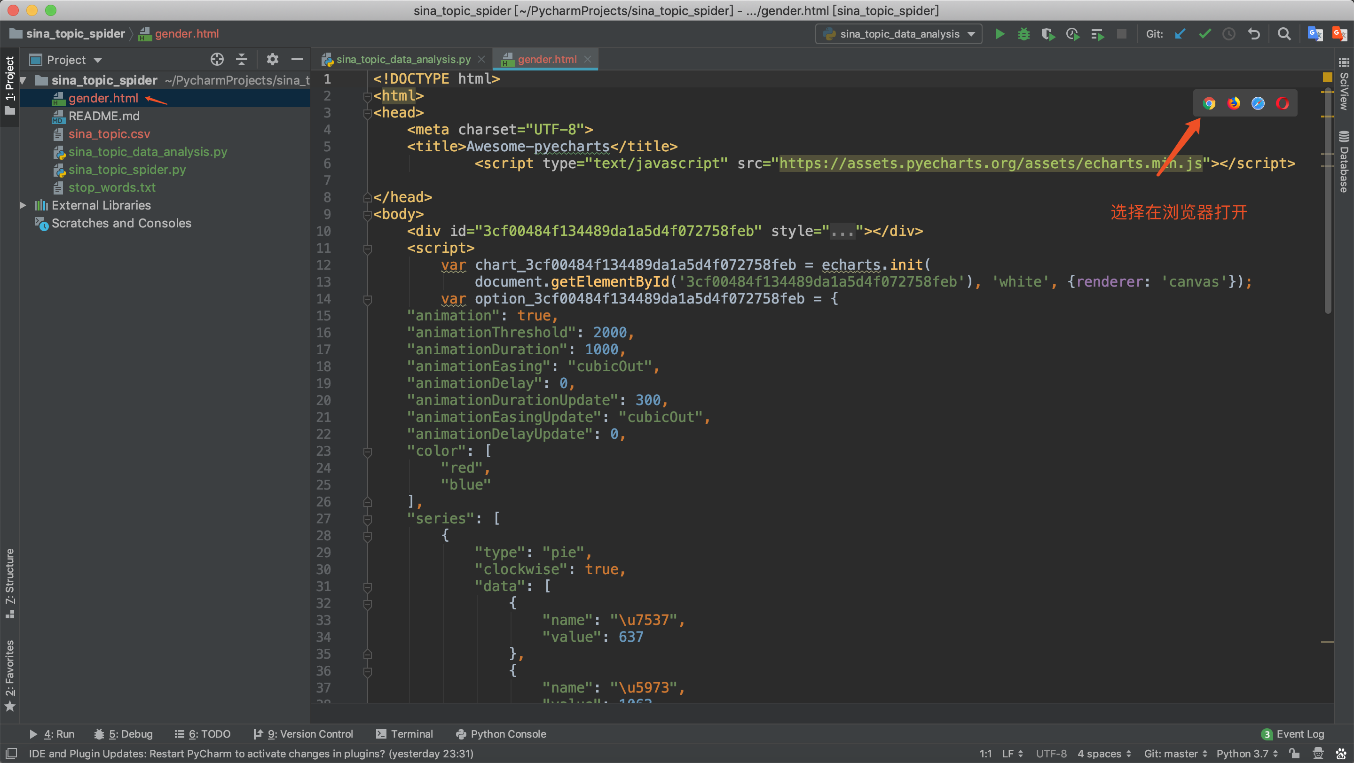The image size is (1354, 763).
Task: Start debugging with the bug icon
Action: point(1024,34)
